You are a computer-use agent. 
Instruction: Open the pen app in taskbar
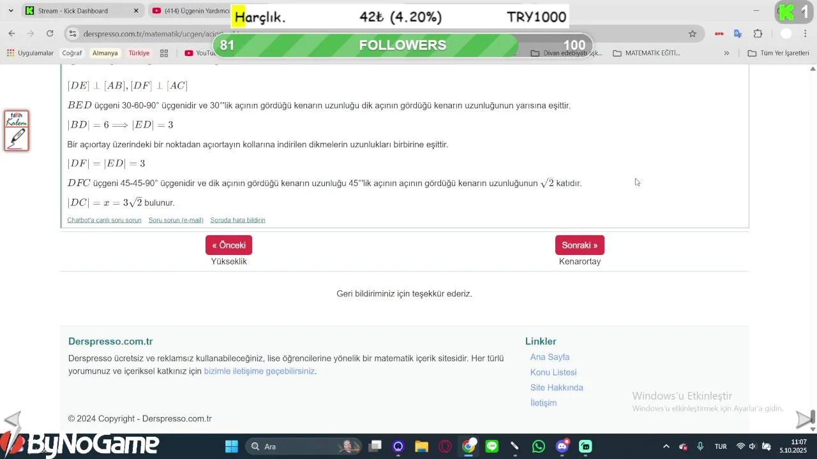tap(515, 446)
